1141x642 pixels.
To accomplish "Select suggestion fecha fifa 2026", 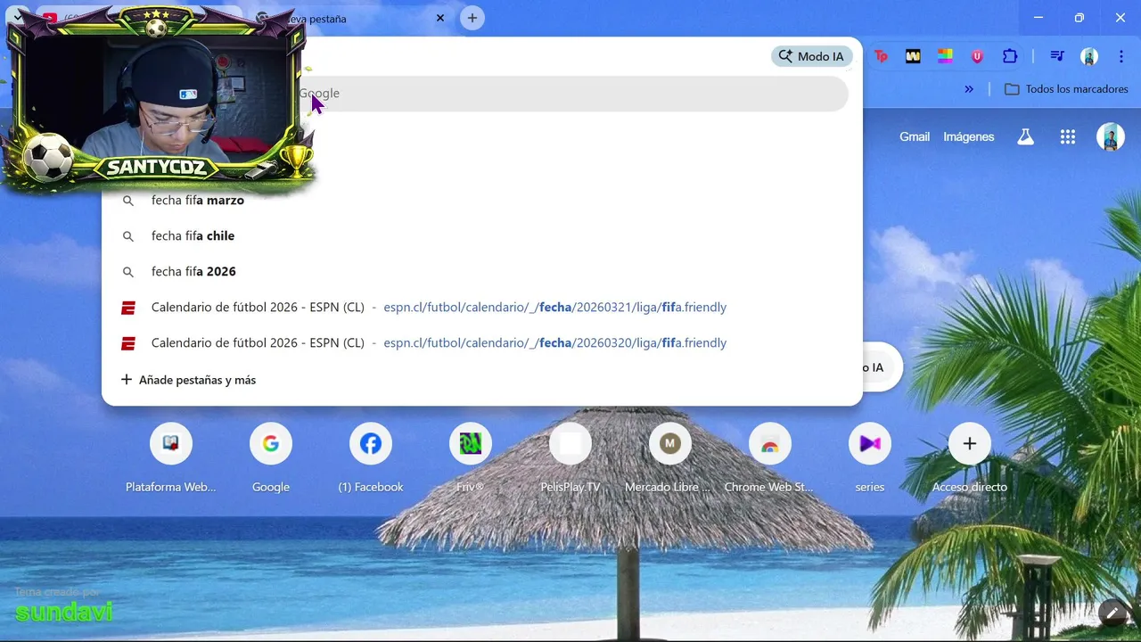I will click(481, 272).
